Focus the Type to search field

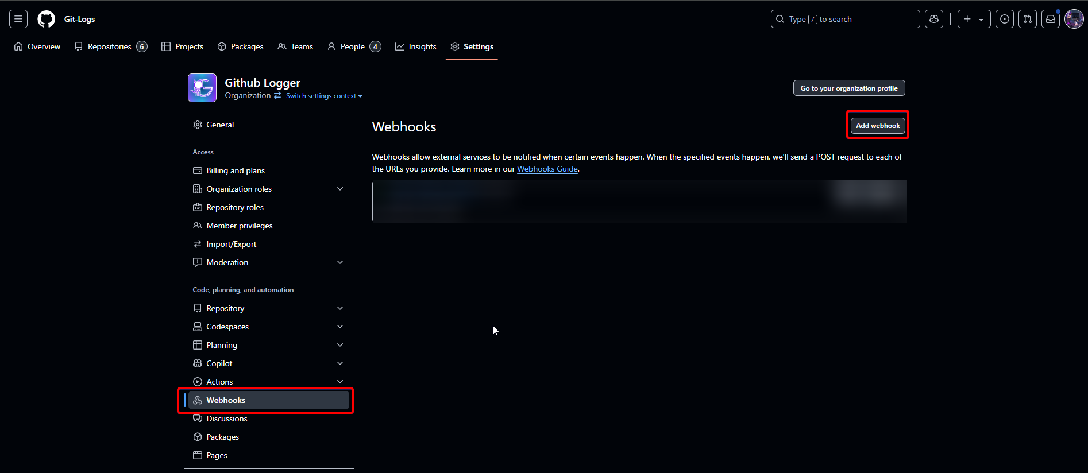[x=845, y=19]
